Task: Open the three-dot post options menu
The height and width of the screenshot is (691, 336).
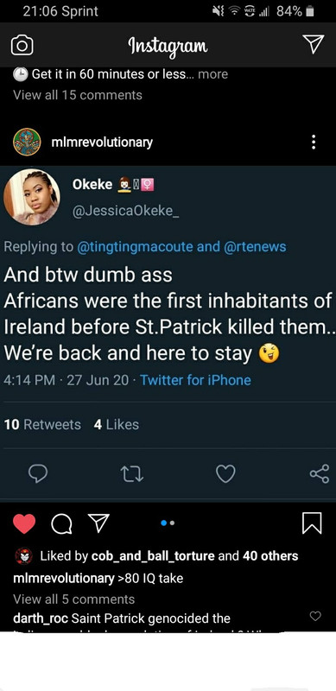Action: 314,142
